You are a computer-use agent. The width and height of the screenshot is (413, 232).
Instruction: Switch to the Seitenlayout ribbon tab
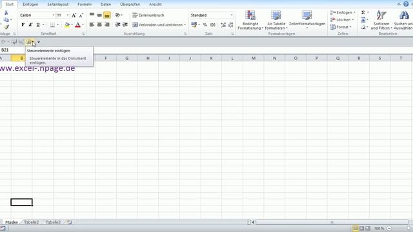[x=58, y=5]
